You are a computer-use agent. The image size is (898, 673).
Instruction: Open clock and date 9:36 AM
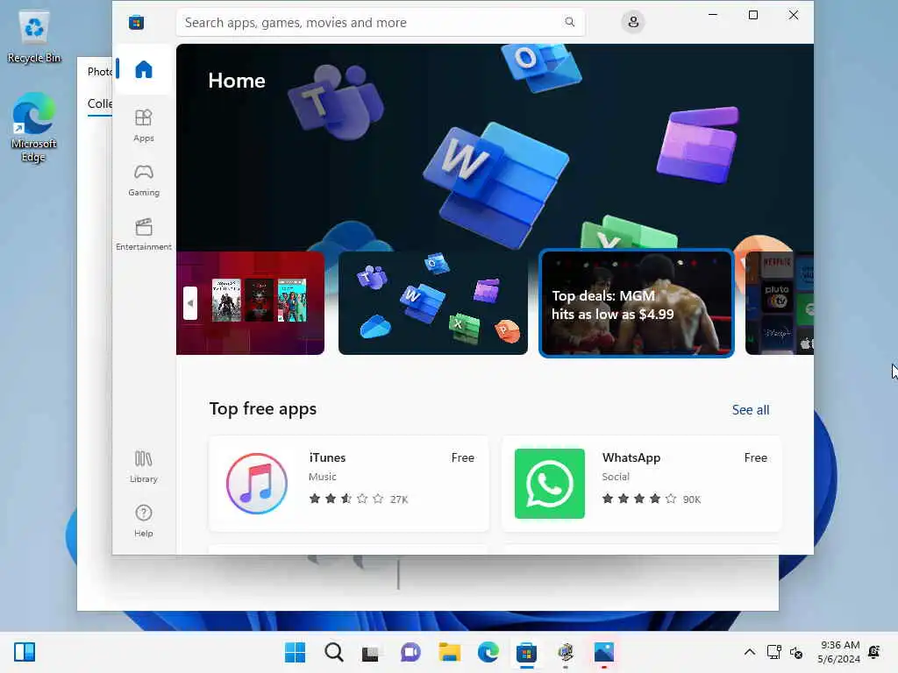(x=839, y=652)
